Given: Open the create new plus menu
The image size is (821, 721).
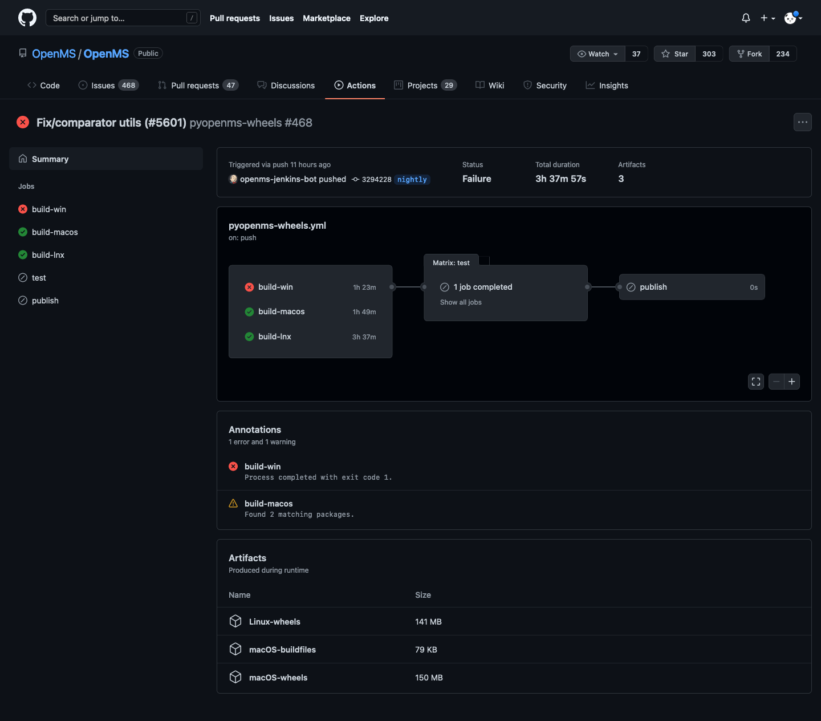Looking at the screenshot, I should (767, 18).
